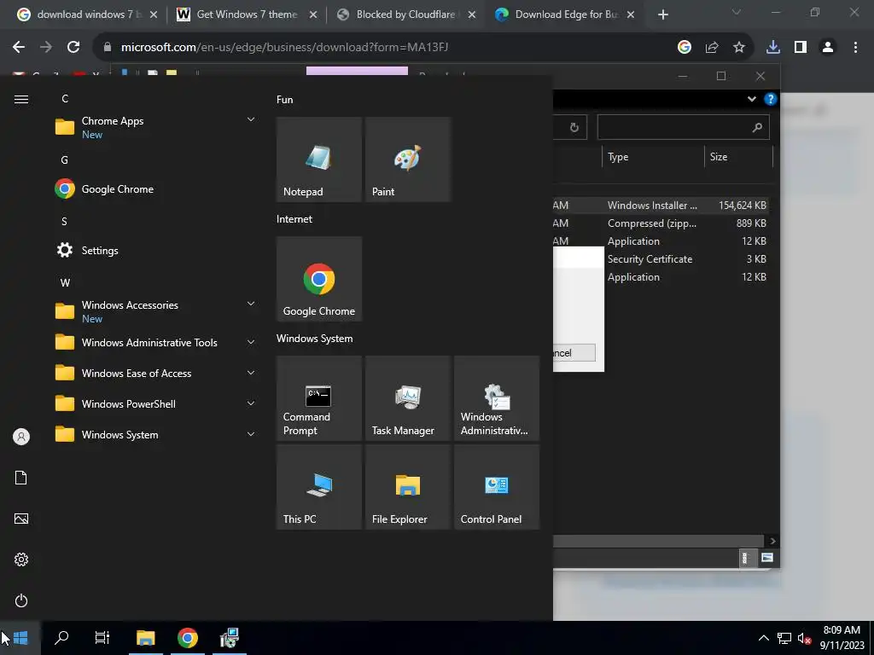Viewport: 874px width, 655px height.
Task: Switch Explorer to large icons view
Action: (x=767, y=558)
